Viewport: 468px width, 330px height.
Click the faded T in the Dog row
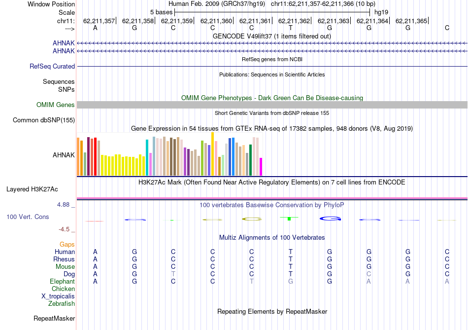click(173, 274)
